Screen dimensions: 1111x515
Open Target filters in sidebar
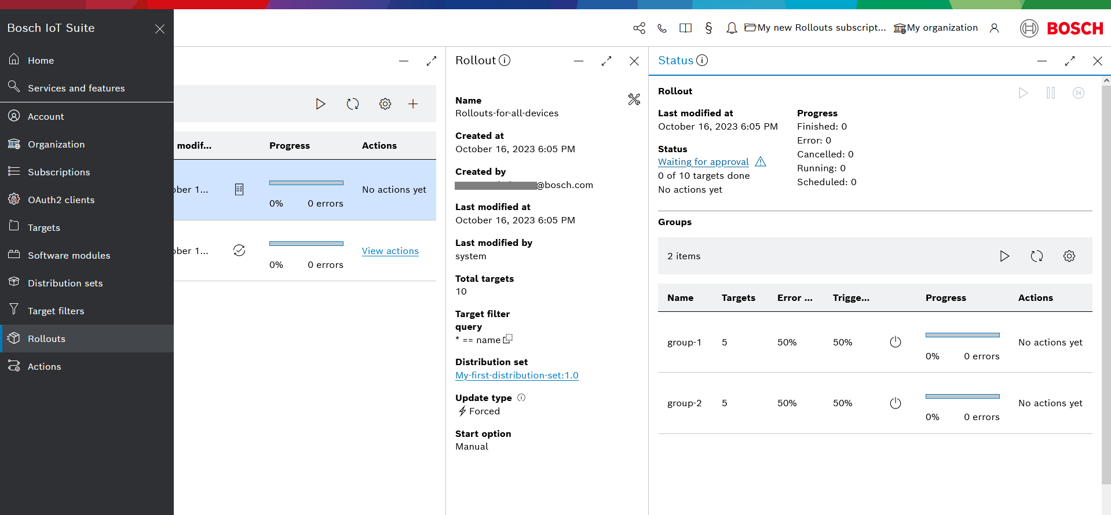[x=56, y=311]
